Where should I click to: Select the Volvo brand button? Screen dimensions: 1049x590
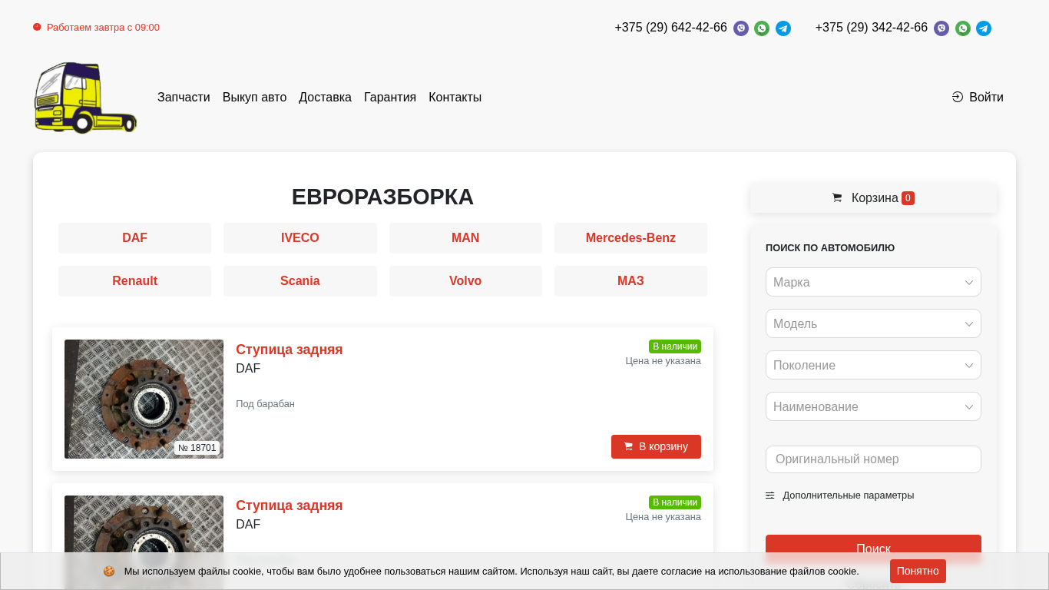[x=465, y=281]
